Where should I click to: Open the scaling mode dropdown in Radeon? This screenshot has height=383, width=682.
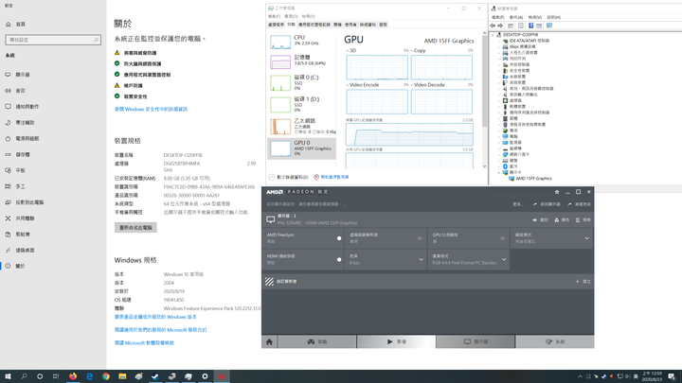tap(586, 238)
